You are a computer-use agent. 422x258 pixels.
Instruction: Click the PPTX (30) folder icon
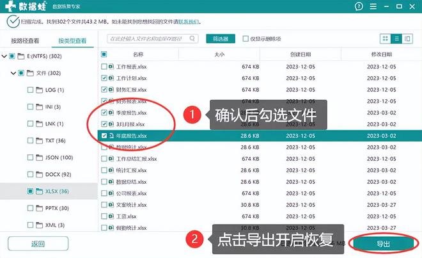point(39,208)
